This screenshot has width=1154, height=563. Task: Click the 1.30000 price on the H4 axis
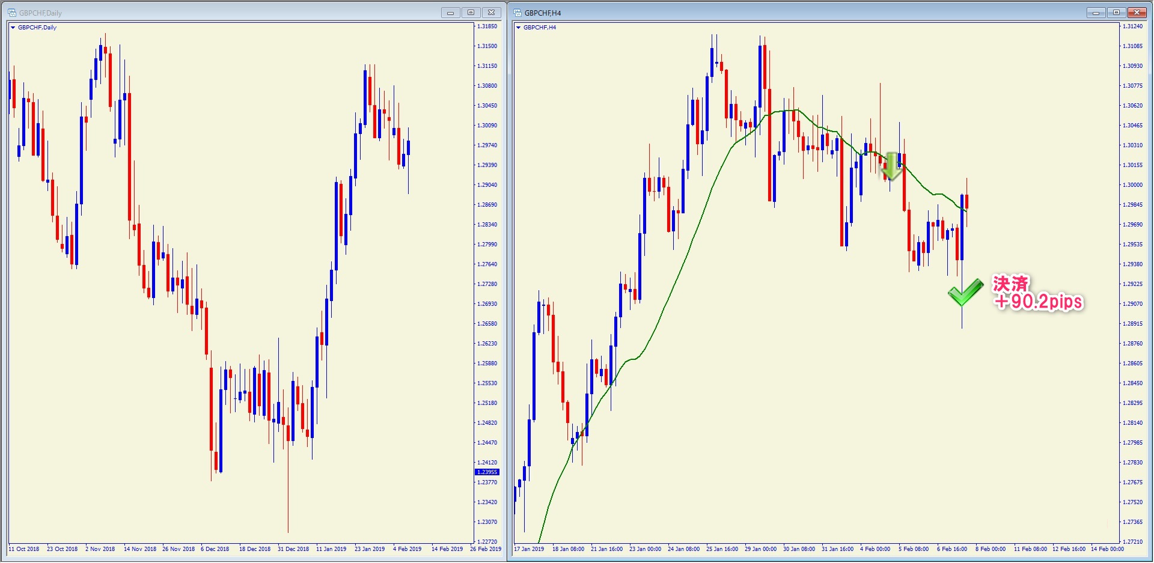point(1133,185)
